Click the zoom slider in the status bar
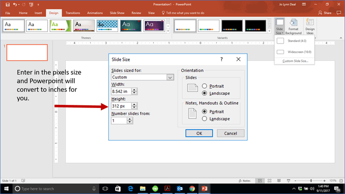Image resolution: width=345 pixels, height=194 pixels. pos(310,181)
